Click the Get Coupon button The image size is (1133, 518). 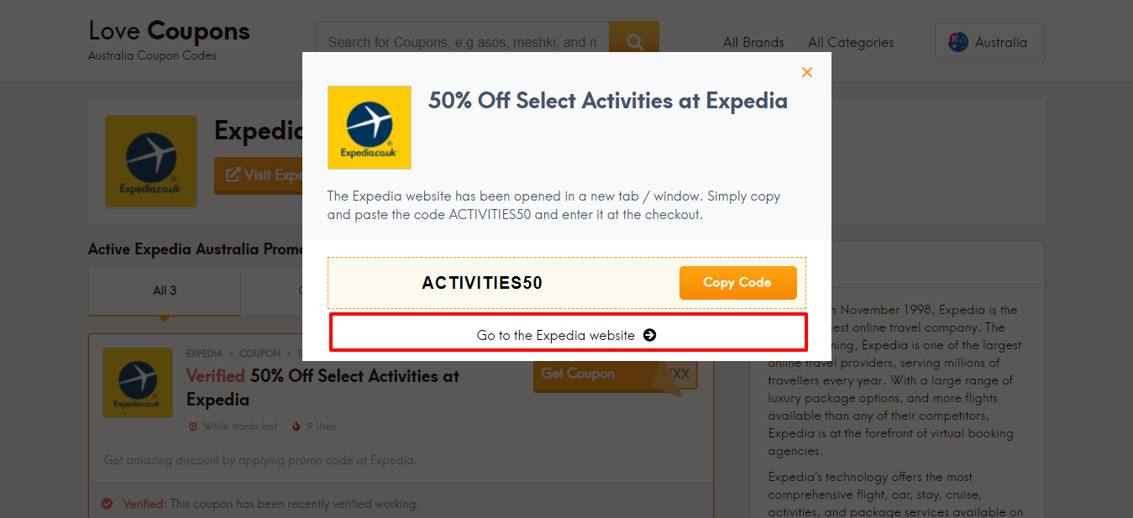click(579, 374)
